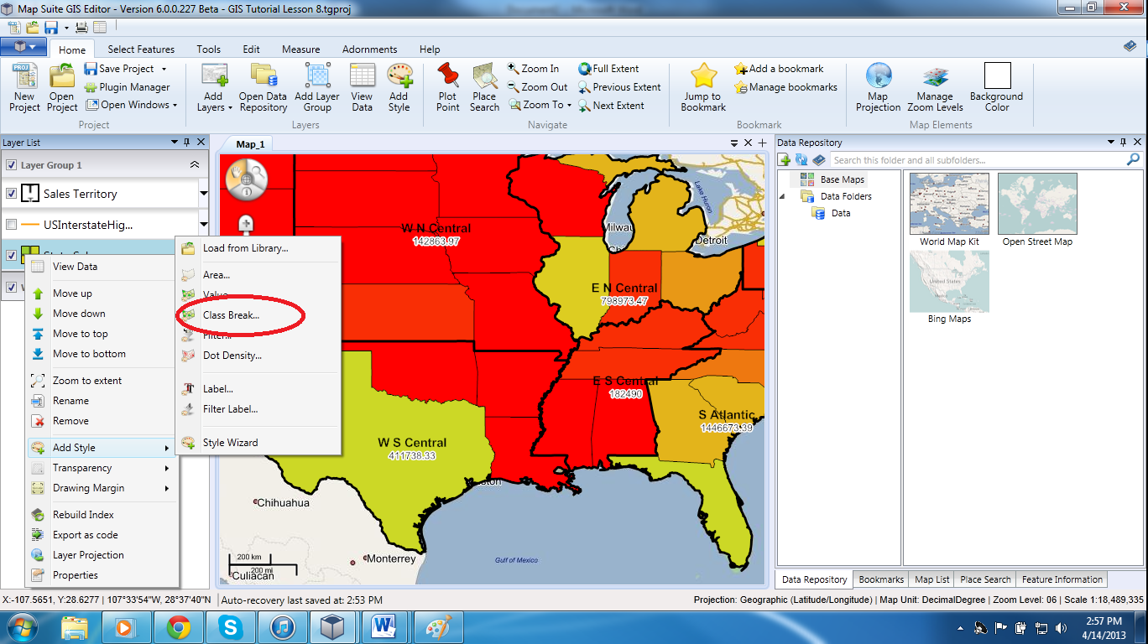Open the View Data table icon
The width and height of the screenshot is (1148, 644).
coord(362,77)
